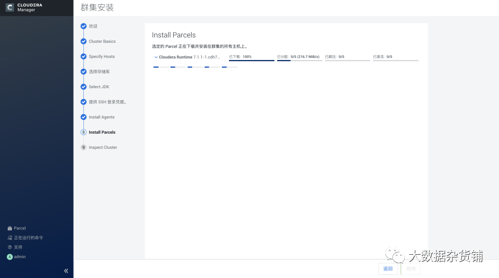Open the 正在运行的命令 link

tap(28, 237)
